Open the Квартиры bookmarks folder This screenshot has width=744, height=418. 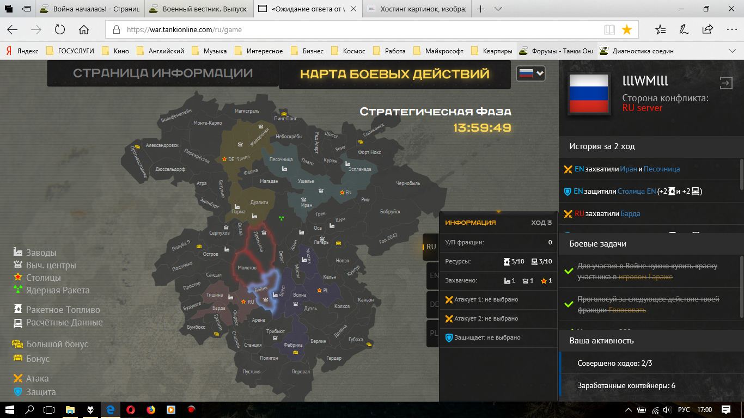(x=491, y=51)
